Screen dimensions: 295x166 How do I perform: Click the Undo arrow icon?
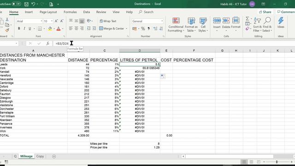click(x=33, y=4)
